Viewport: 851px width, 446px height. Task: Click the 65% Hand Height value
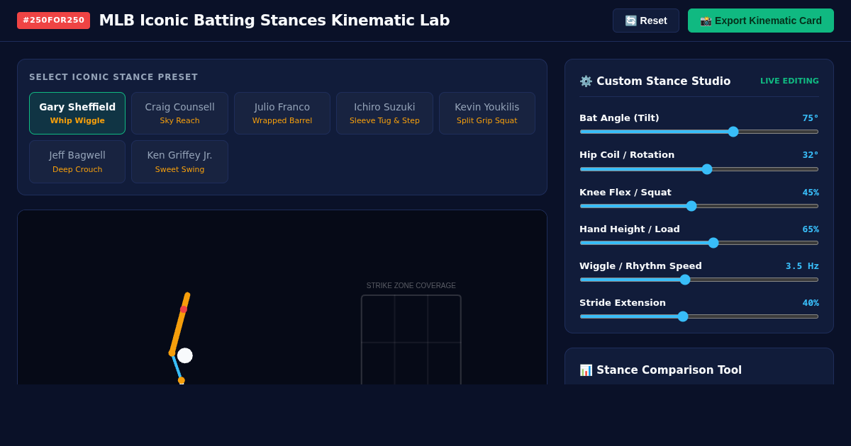pos(811,229)
